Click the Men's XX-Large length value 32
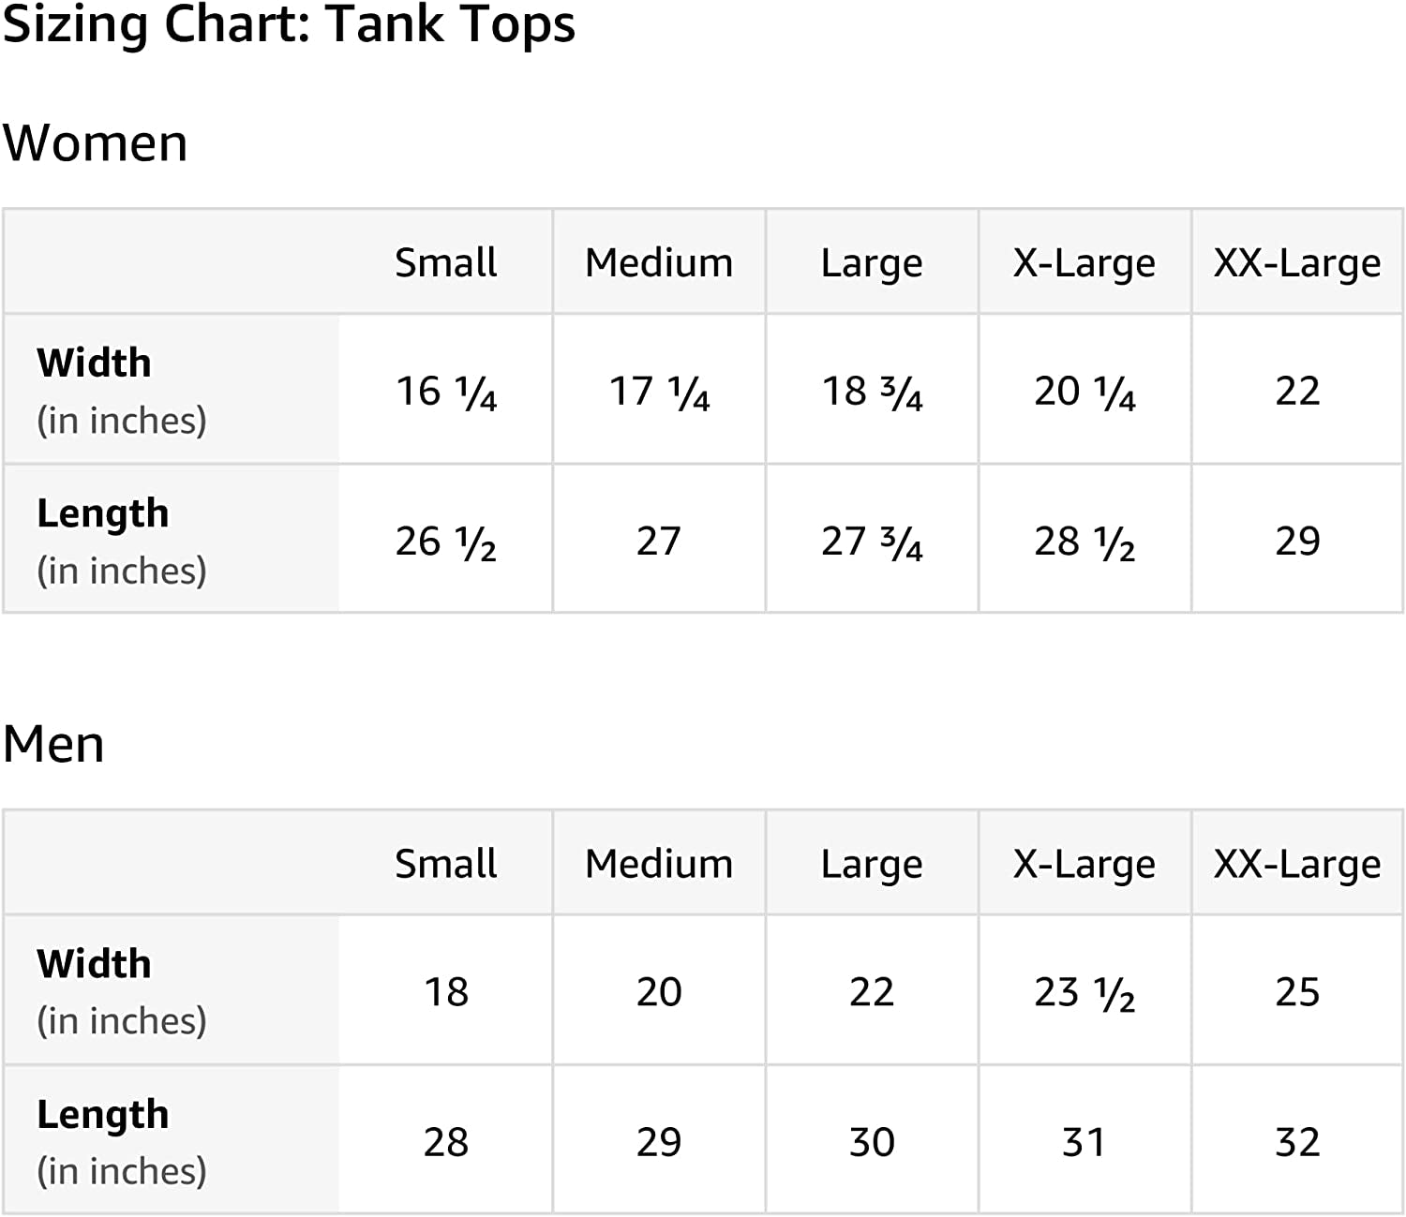 (x=1297, y=1142)
